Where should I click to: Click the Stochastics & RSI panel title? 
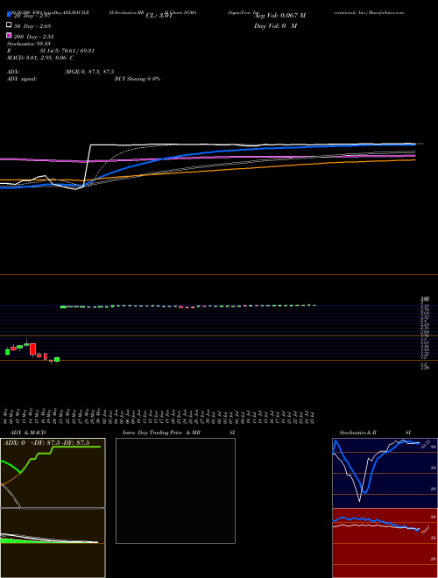point(375,433)
